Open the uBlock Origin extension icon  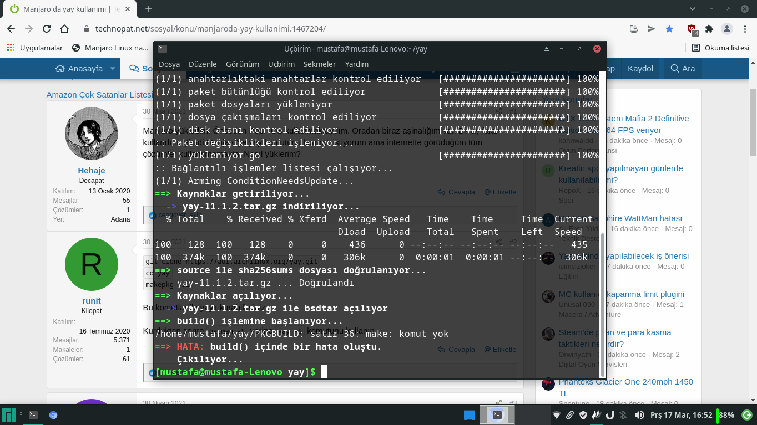pos(692,29)
